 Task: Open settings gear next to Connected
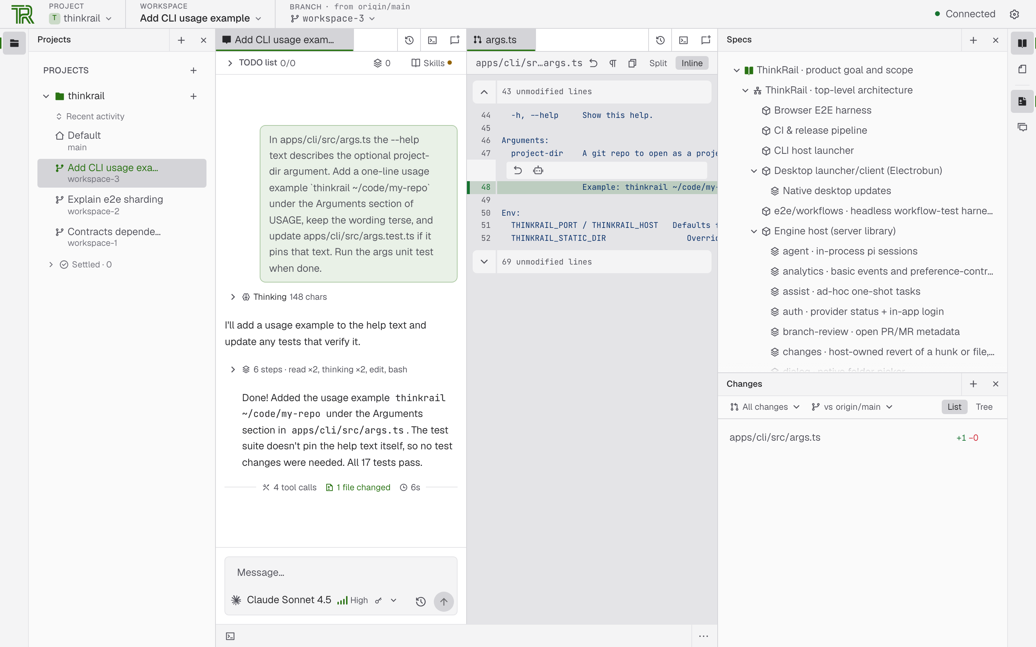coord(1014,14)
